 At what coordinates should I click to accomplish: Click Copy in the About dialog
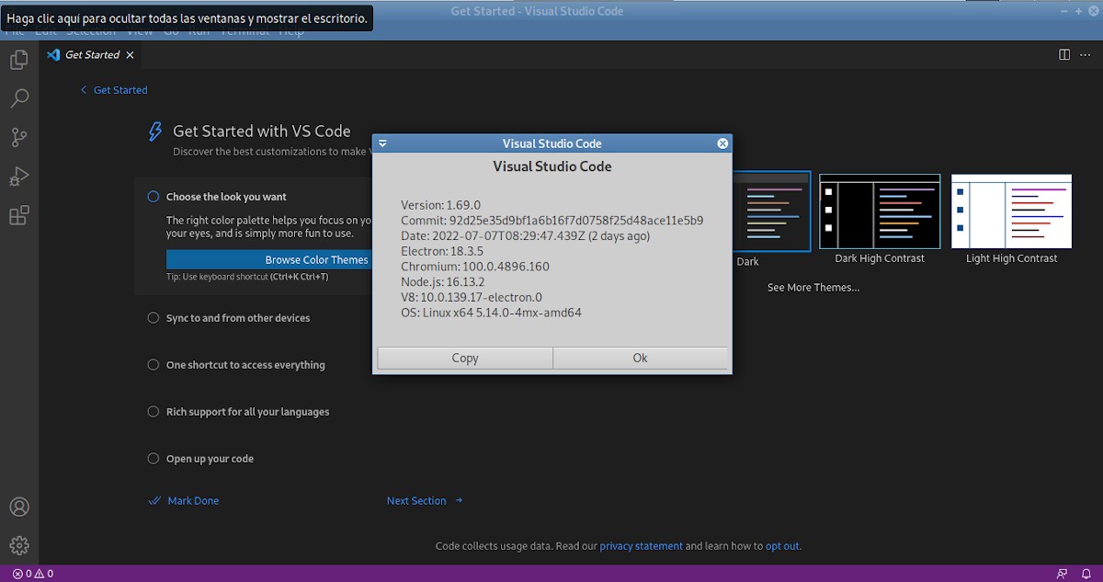pyautogui.click(x=465, y=359)
